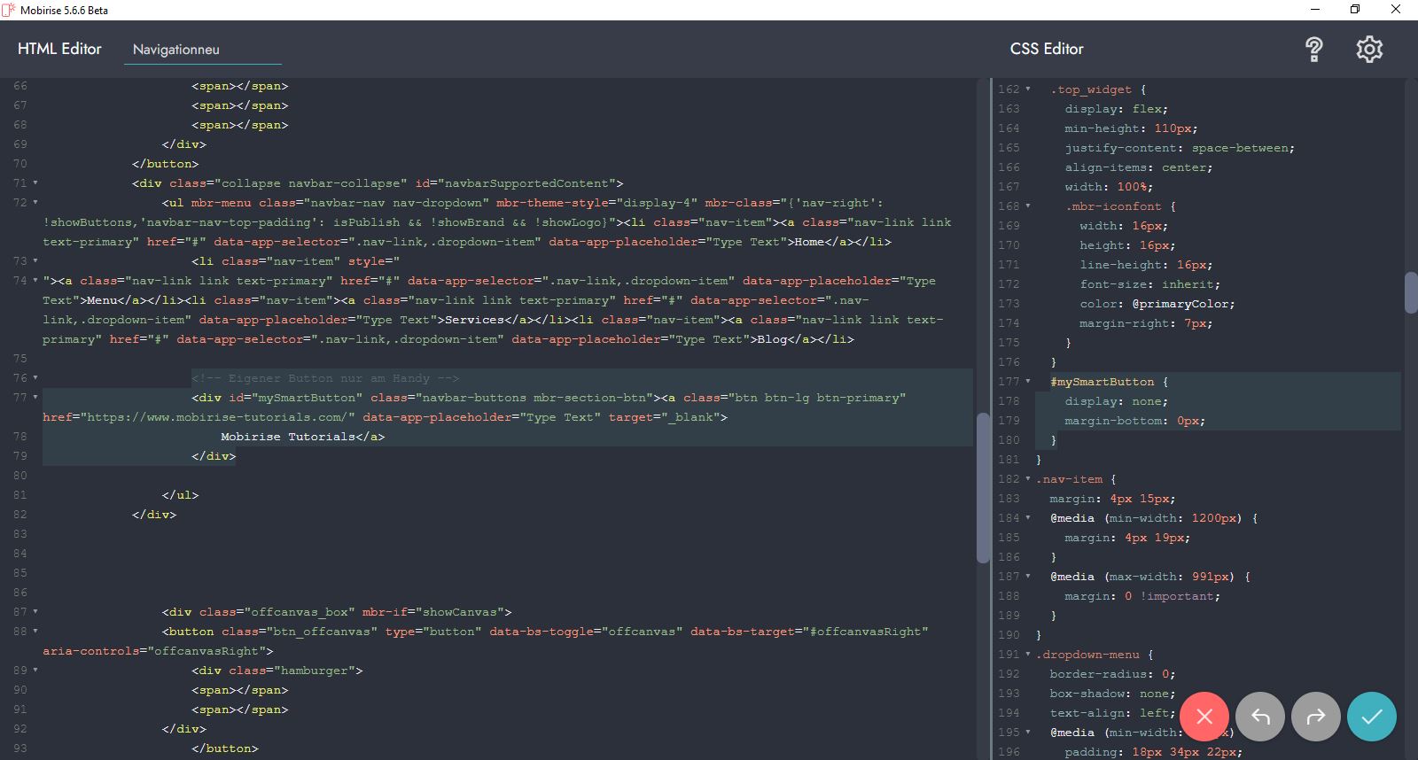Click the mobirise-tutorials.com href URL in code
The image size is (1418, 760).
[219, 417]
